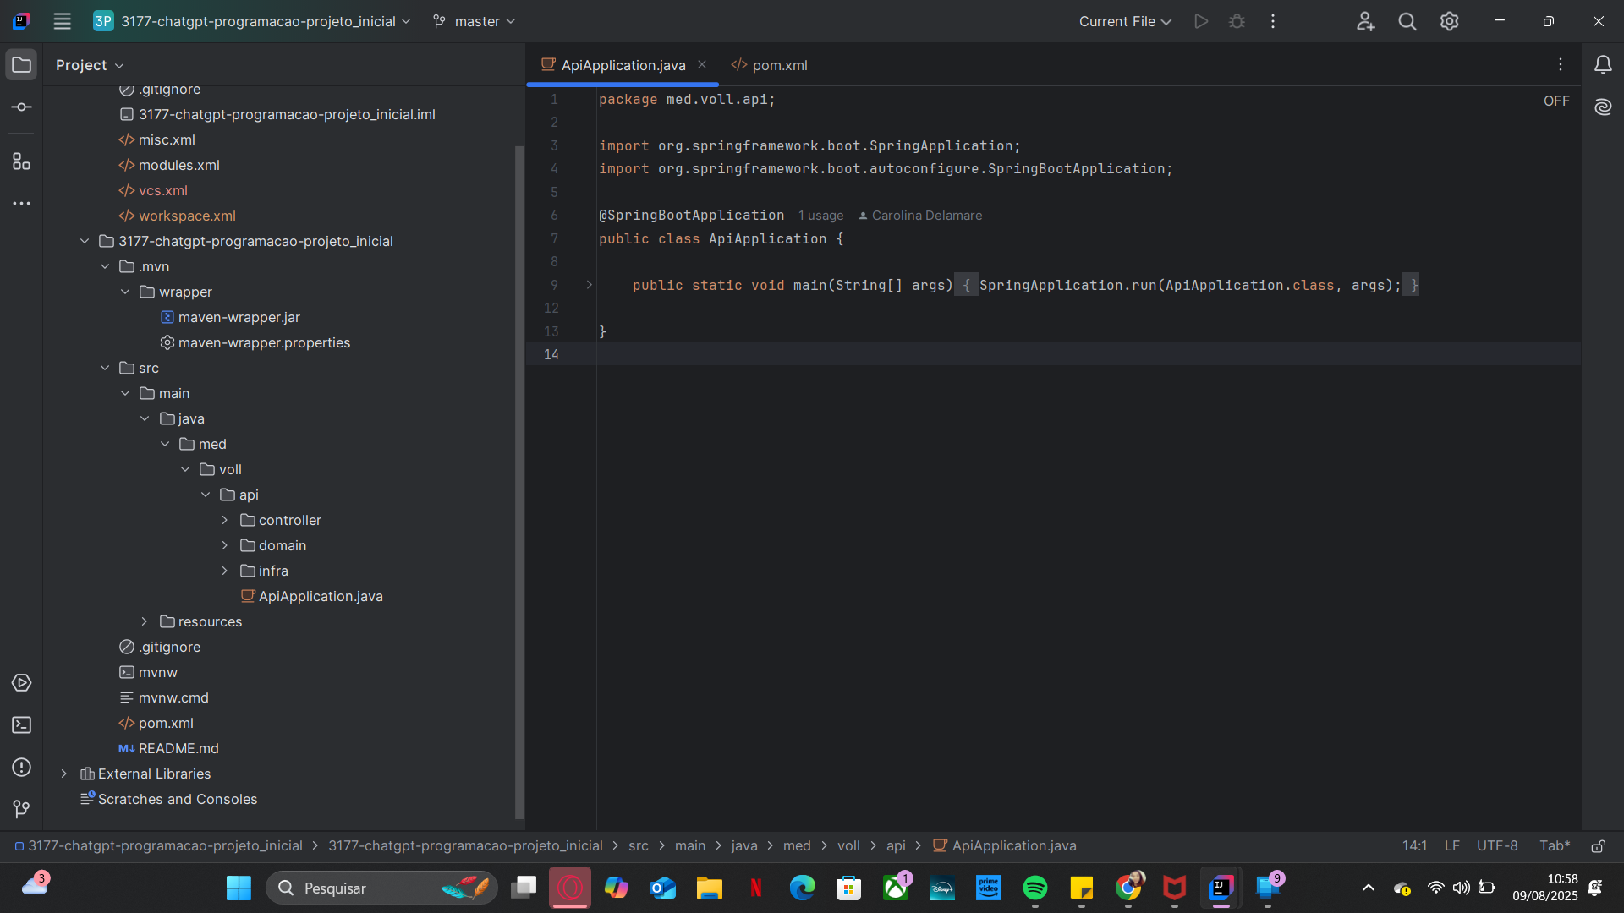Open Project view mode dropdown
This screenshot has width=1624, height=913.
(90, 65)
